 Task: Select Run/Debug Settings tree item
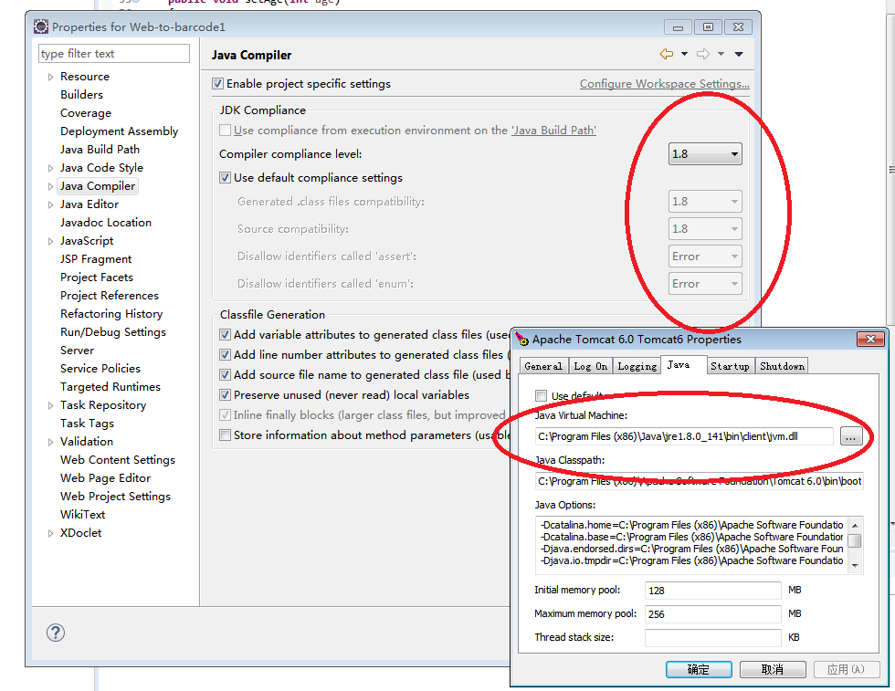coord(113,332)
